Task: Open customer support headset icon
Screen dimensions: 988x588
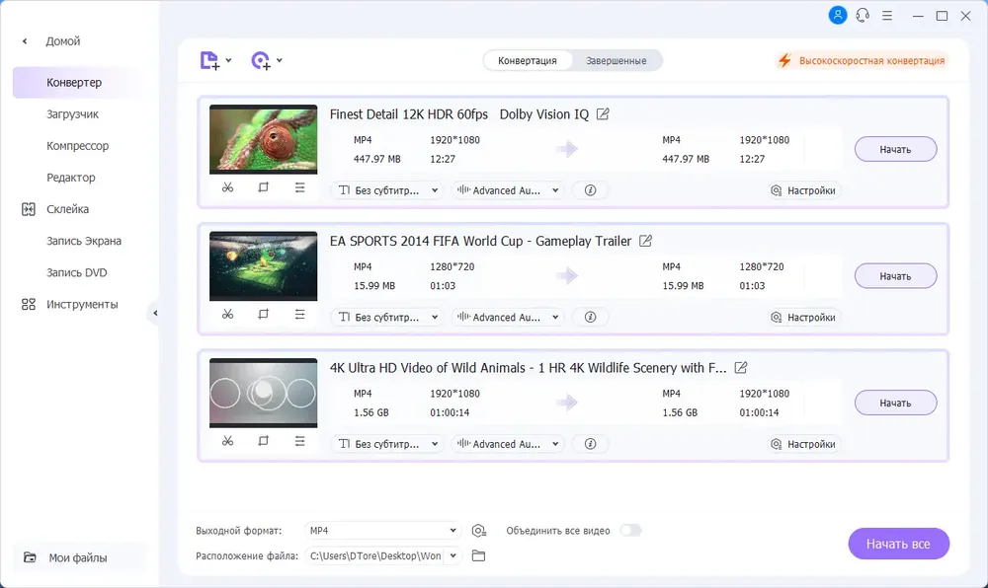Action: (863, 15)
